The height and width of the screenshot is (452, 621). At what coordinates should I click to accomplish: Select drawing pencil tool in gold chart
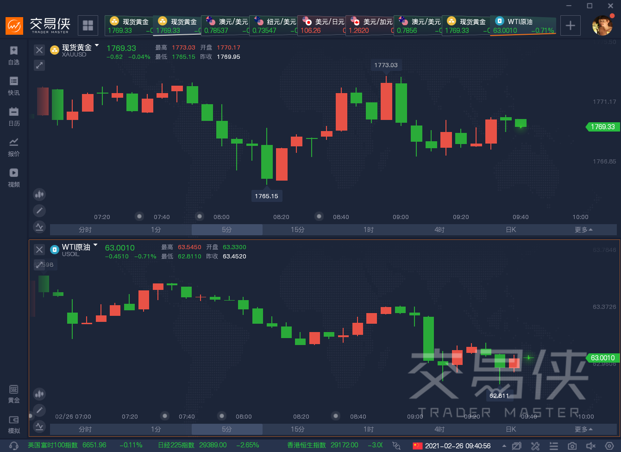tap(39, 211)
